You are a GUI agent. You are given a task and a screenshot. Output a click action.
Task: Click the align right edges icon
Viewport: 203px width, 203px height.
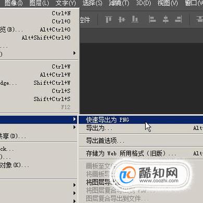[x=179, y=19]
